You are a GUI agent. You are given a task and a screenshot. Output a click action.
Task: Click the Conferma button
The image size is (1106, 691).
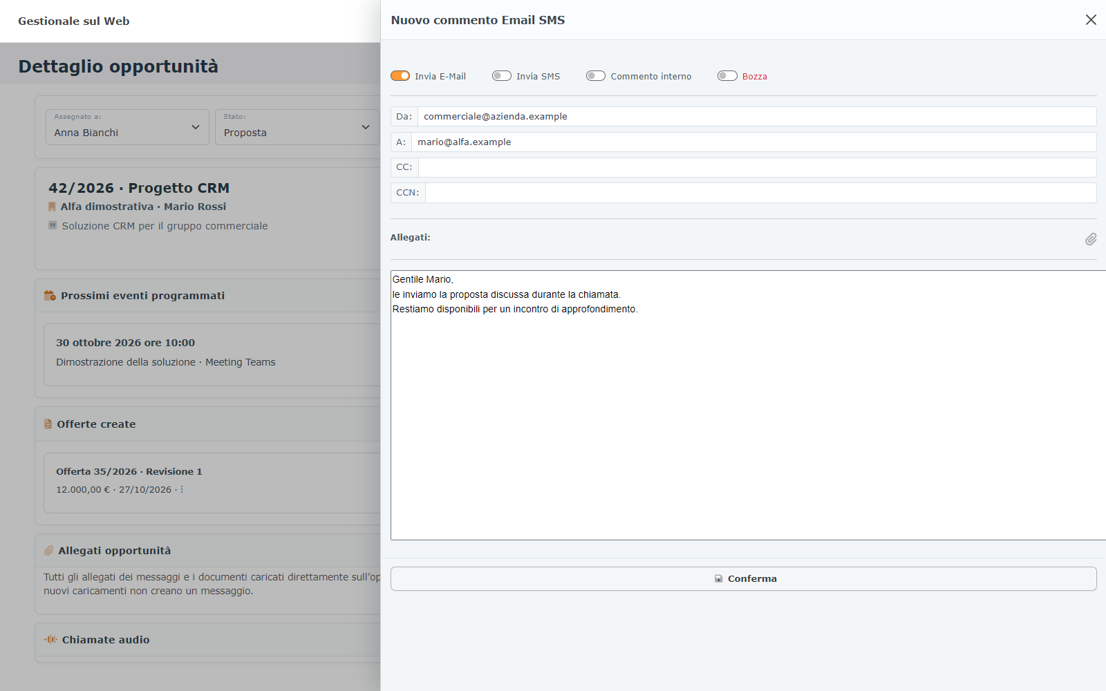click(x=744, y=579)
